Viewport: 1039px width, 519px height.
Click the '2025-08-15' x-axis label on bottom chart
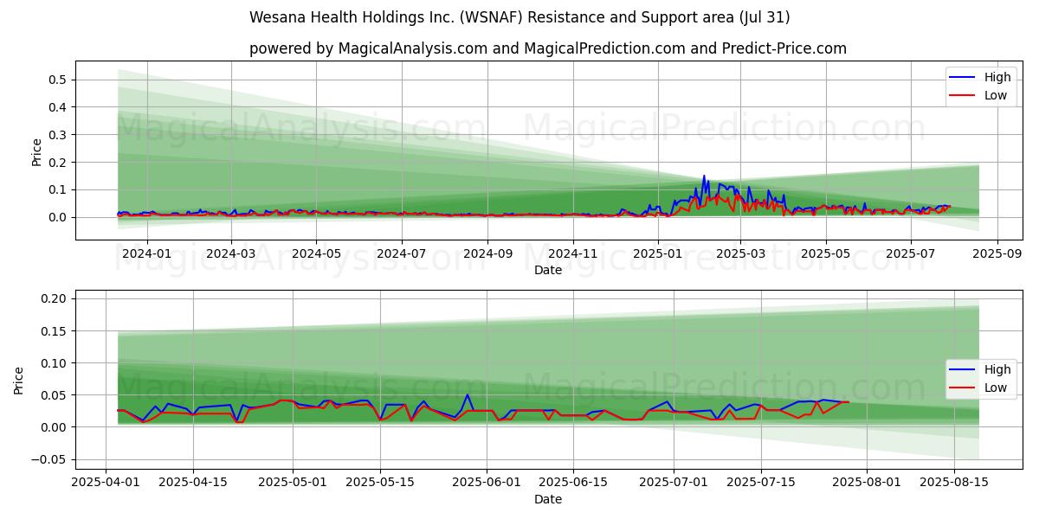pyautogui.click(x=952, y=483)
